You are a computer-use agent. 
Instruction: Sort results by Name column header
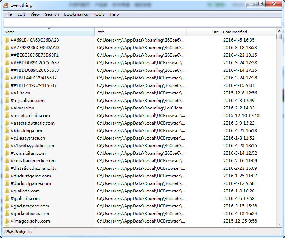[x=49, y=32]
